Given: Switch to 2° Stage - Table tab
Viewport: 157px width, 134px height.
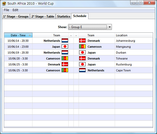Looking at the screenshot, I should click(x=43, y=16).
